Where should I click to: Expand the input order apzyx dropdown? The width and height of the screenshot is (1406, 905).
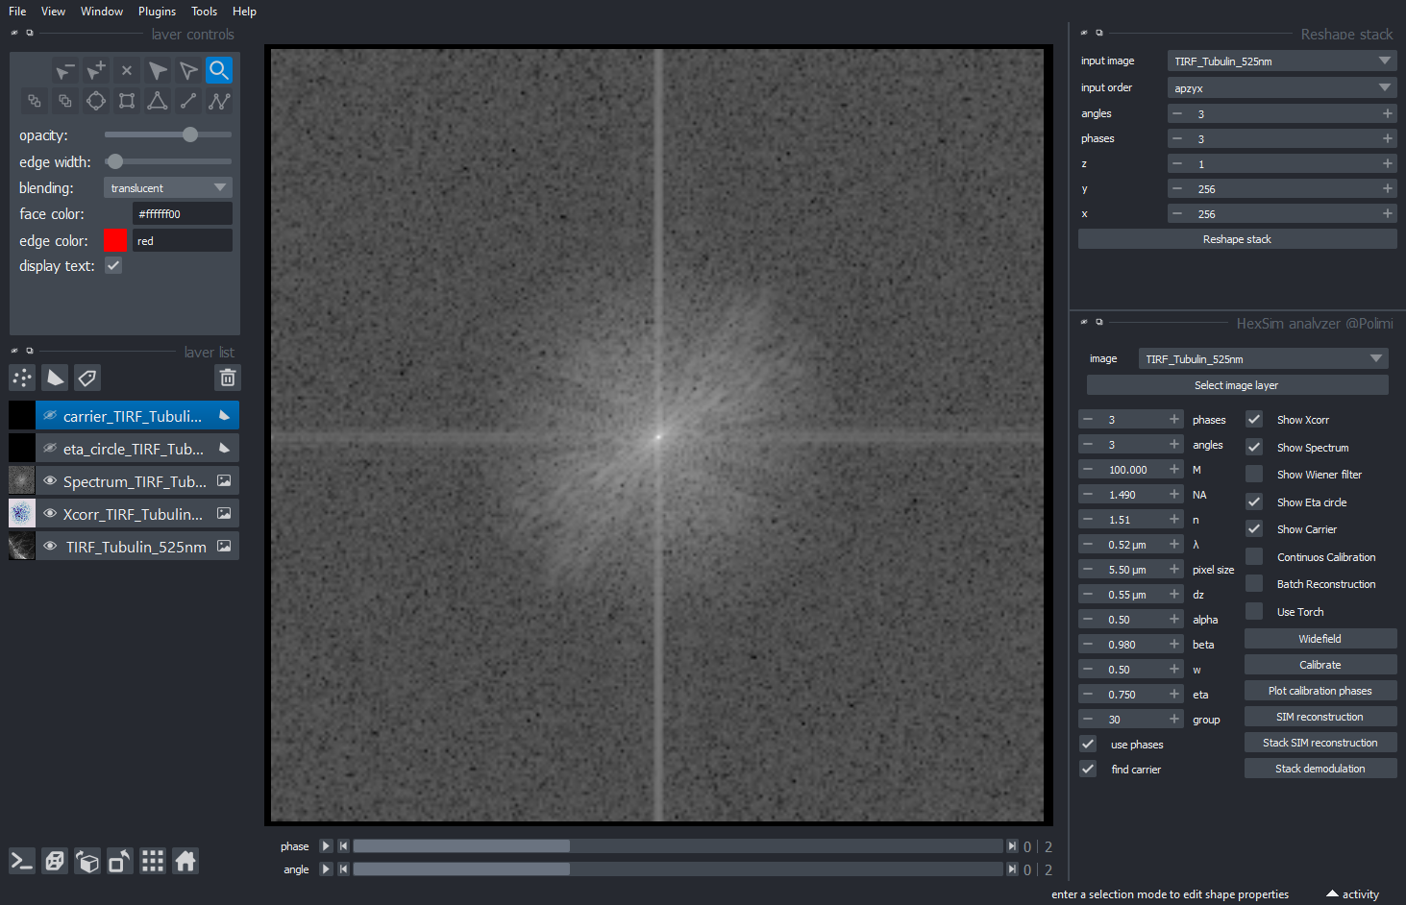pyautogui.click(x=1281, y=87)
